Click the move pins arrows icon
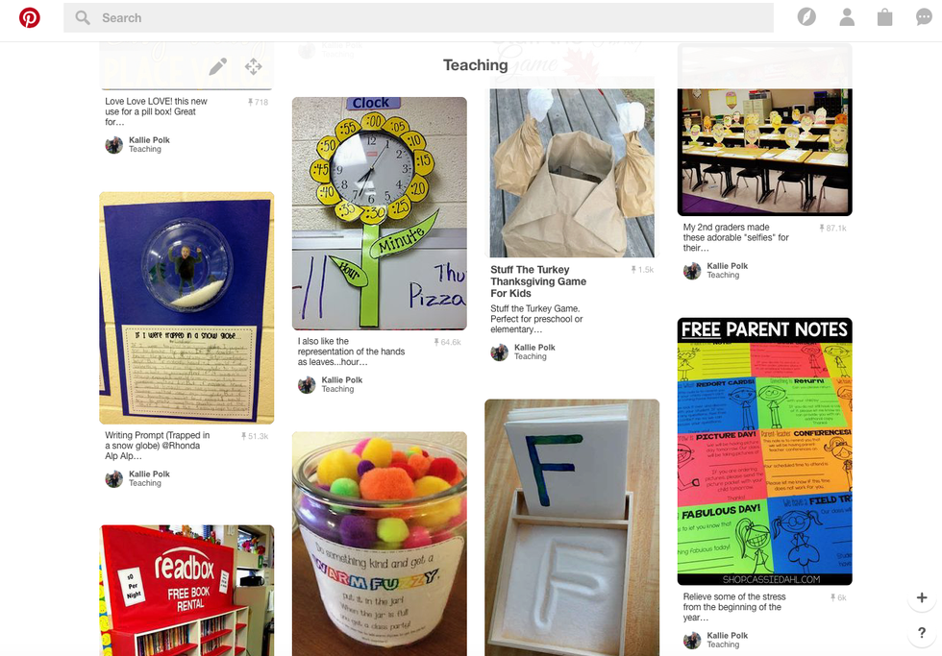 coord(254,66)
